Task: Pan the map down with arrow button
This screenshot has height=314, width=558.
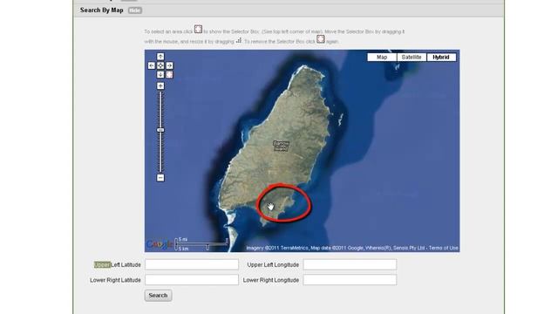Action: (160, 75)
